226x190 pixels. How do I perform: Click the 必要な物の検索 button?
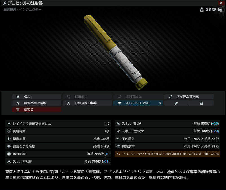[87, 103]
